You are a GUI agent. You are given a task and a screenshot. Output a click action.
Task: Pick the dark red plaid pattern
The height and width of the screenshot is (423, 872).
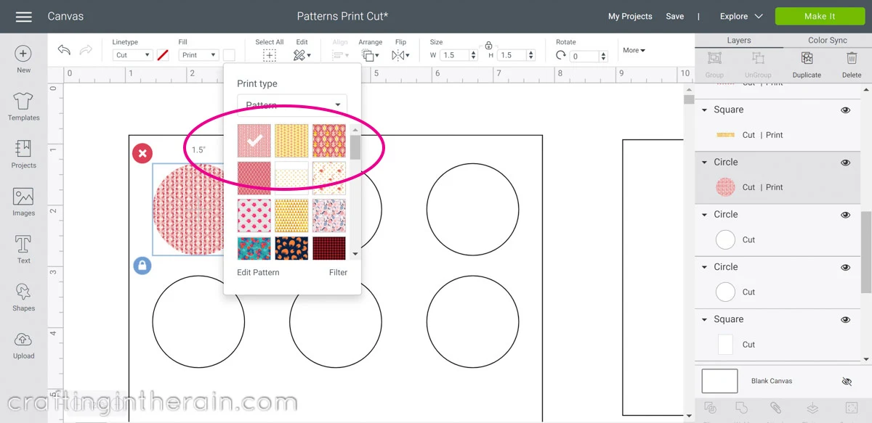(x=329, y=248)
